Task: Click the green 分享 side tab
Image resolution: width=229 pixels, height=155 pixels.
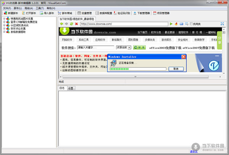Action: pyautogui.click(x=219, y=40)
